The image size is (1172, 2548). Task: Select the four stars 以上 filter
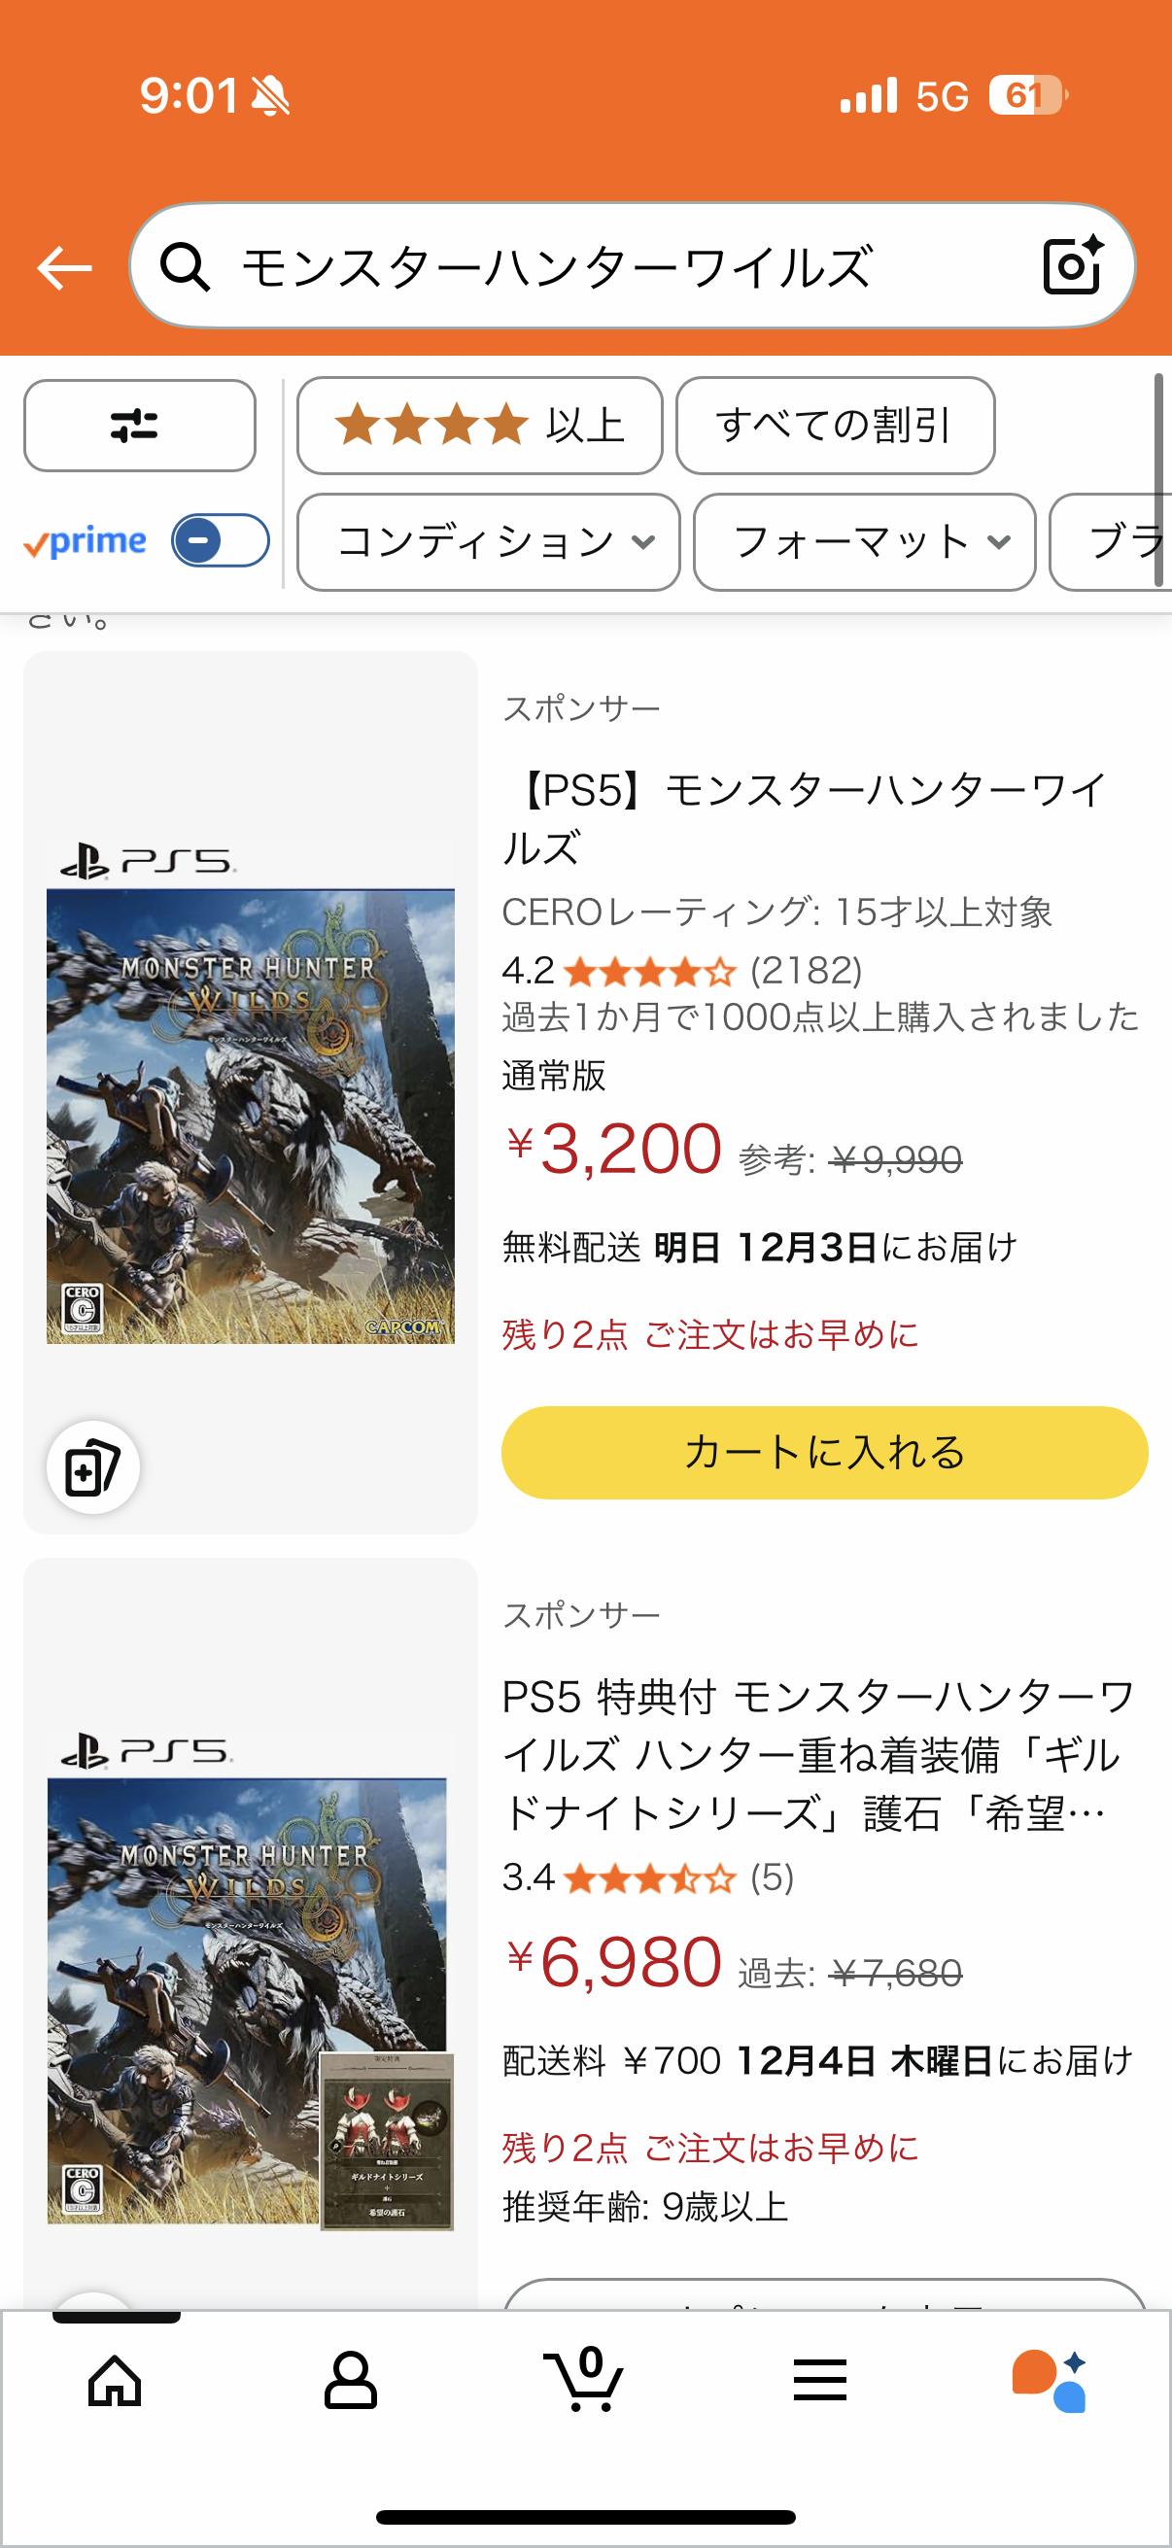click(x=480, y=426)
